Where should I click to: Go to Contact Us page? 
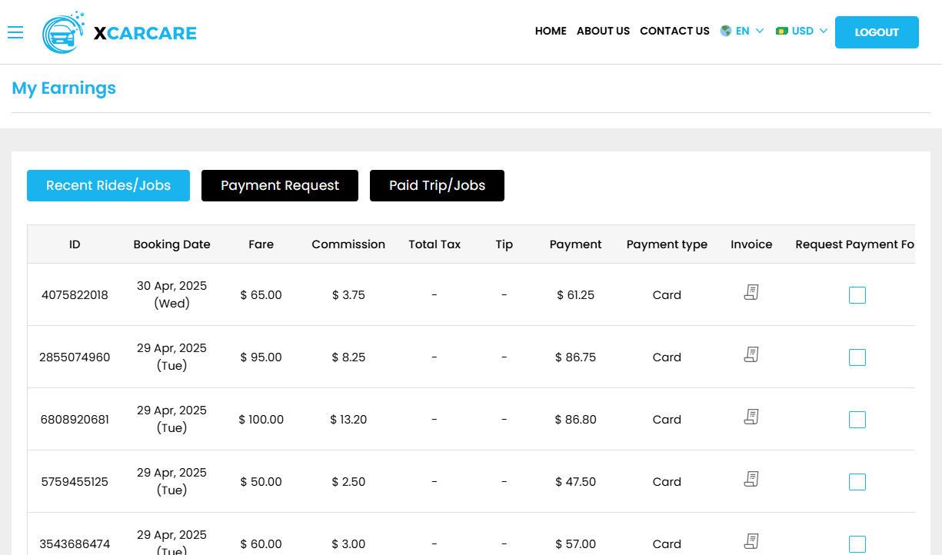pos(674,31)
